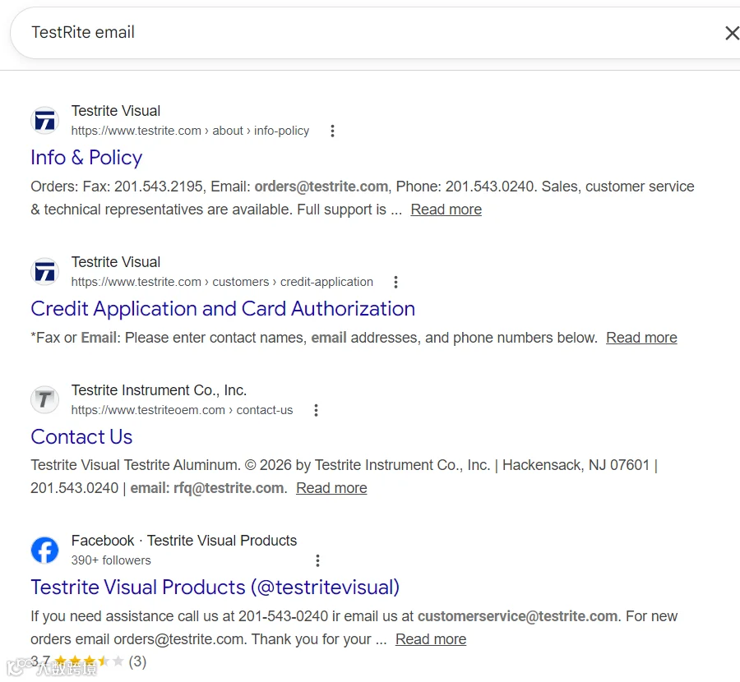This screenshot has height=682, width=740.
Task: Click the Facebook logo icon
Action: tap(45, 551)
